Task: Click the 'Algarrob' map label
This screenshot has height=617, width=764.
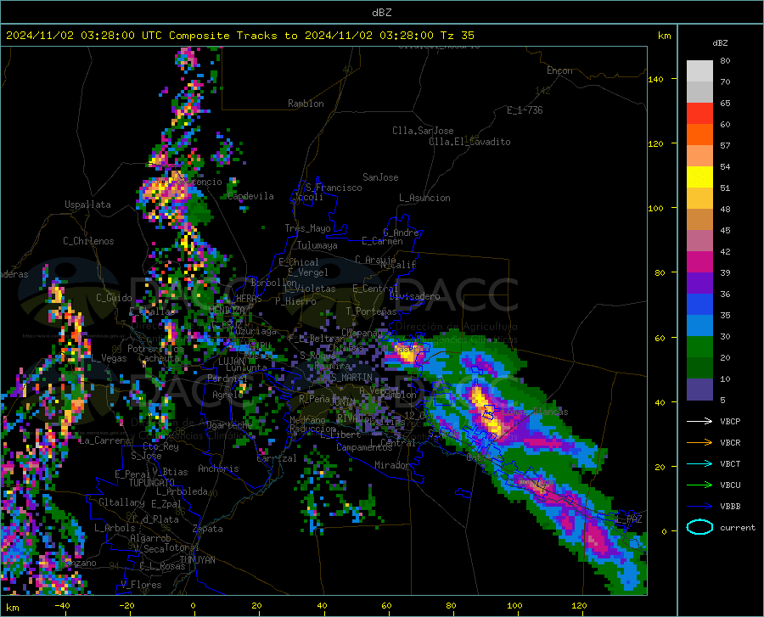Action: 150,538
